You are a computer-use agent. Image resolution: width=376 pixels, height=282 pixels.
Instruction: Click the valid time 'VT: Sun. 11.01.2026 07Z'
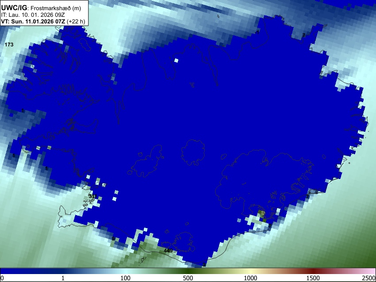33,21
